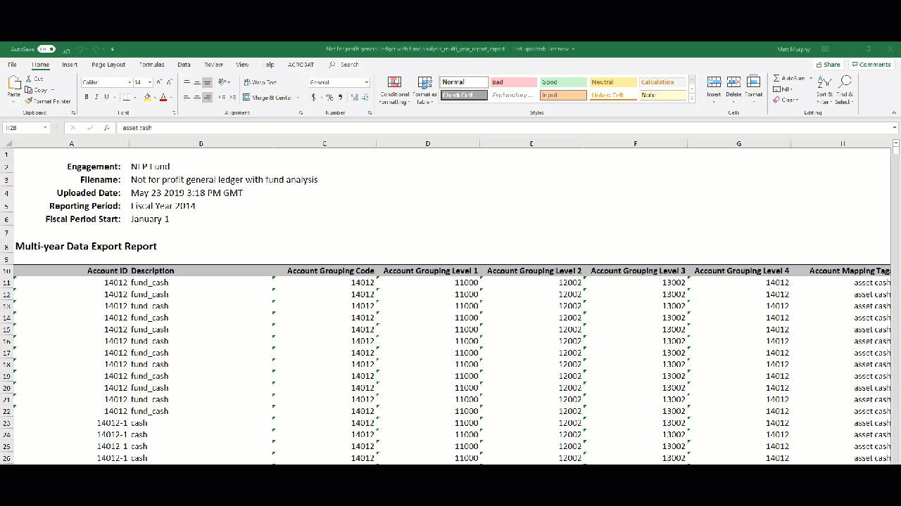Viewport: 901px width, 506px height.
Task: Switch to the Page Layout tab
Action: point(108,65)
